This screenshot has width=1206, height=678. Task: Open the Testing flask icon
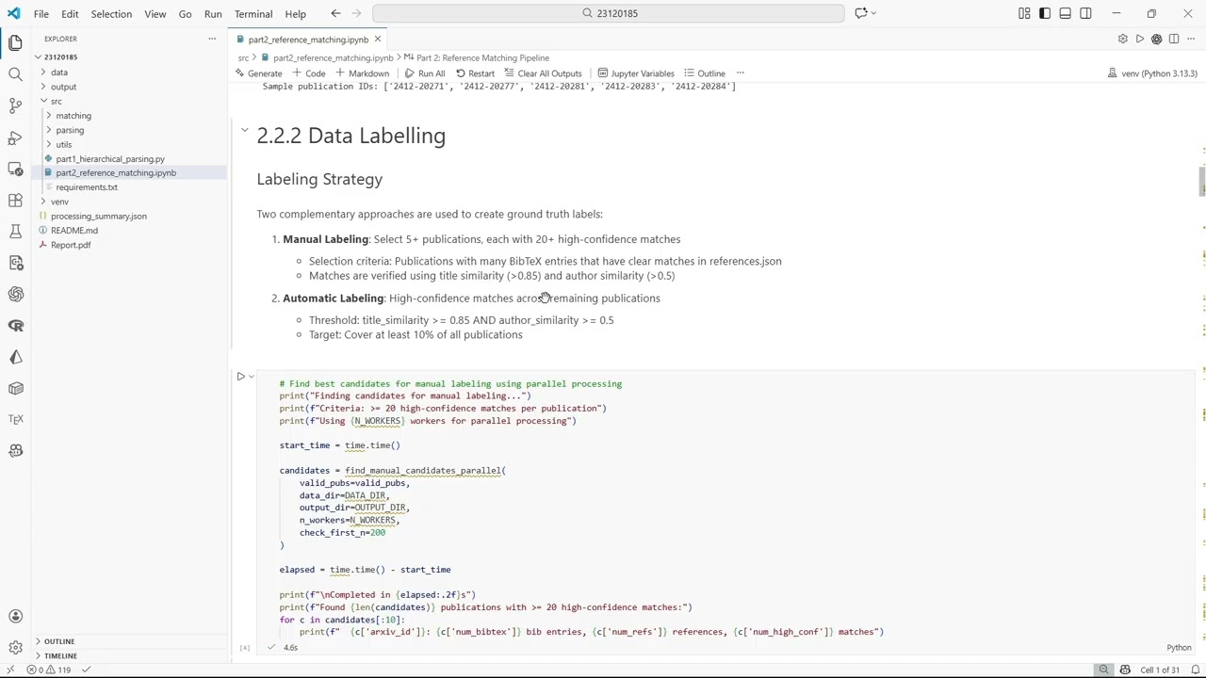[x=15, y=232]
